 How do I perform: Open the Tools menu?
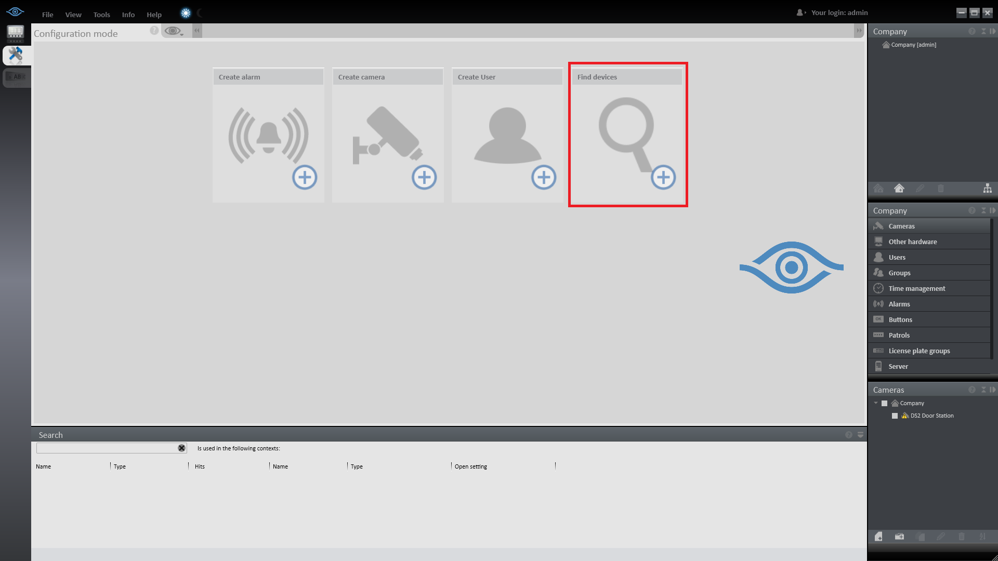pos(101,15)
